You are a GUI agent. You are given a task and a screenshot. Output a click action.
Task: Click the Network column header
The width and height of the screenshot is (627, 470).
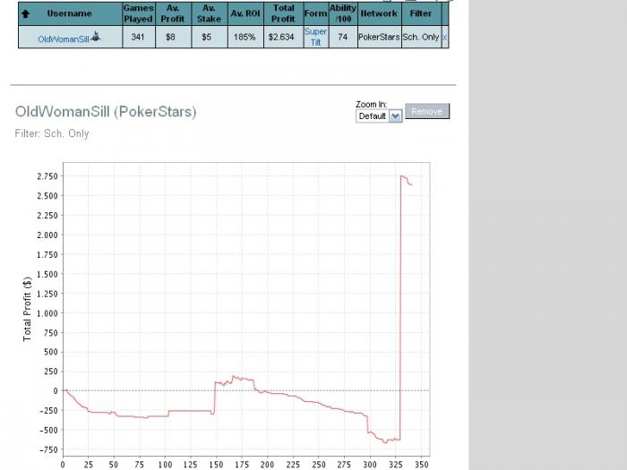point(379,13)
